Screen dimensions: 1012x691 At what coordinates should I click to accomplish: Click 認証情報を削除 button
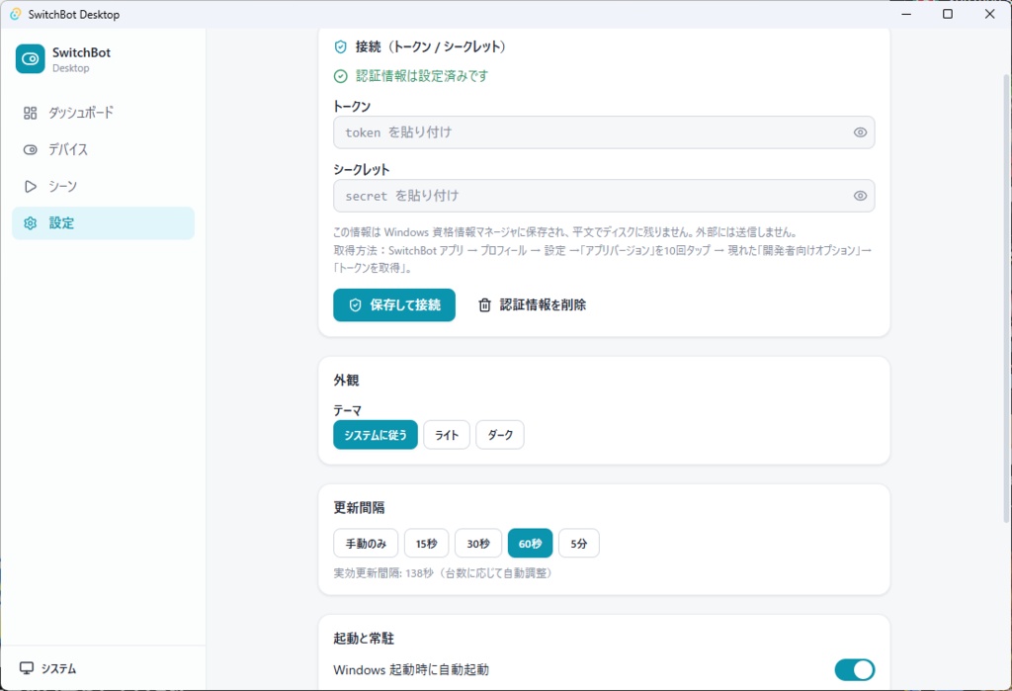point(532,304)
